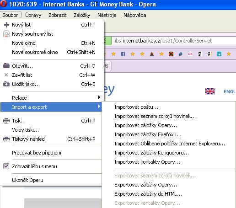Open the Nápověda menu
This screenshot has width=236, height=208.
click(135, 15)
